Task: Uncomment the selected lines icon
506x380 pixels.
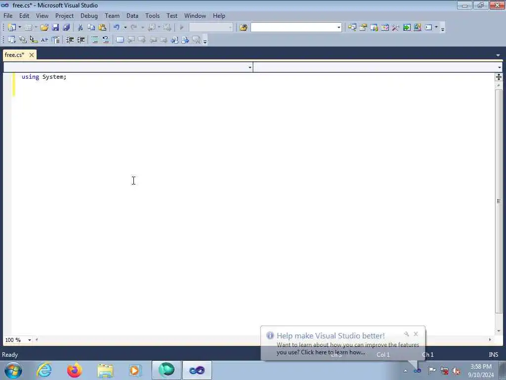Action: click(x=106, y=40)
